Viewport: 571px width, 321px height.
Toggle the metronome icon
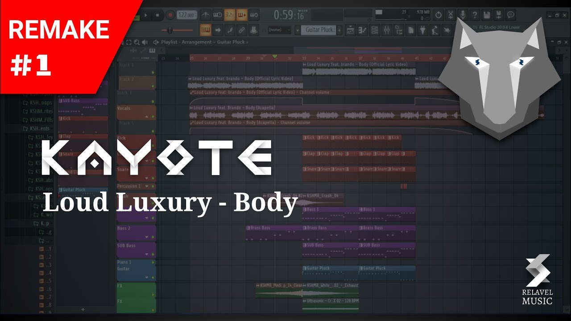click(206, 15)
